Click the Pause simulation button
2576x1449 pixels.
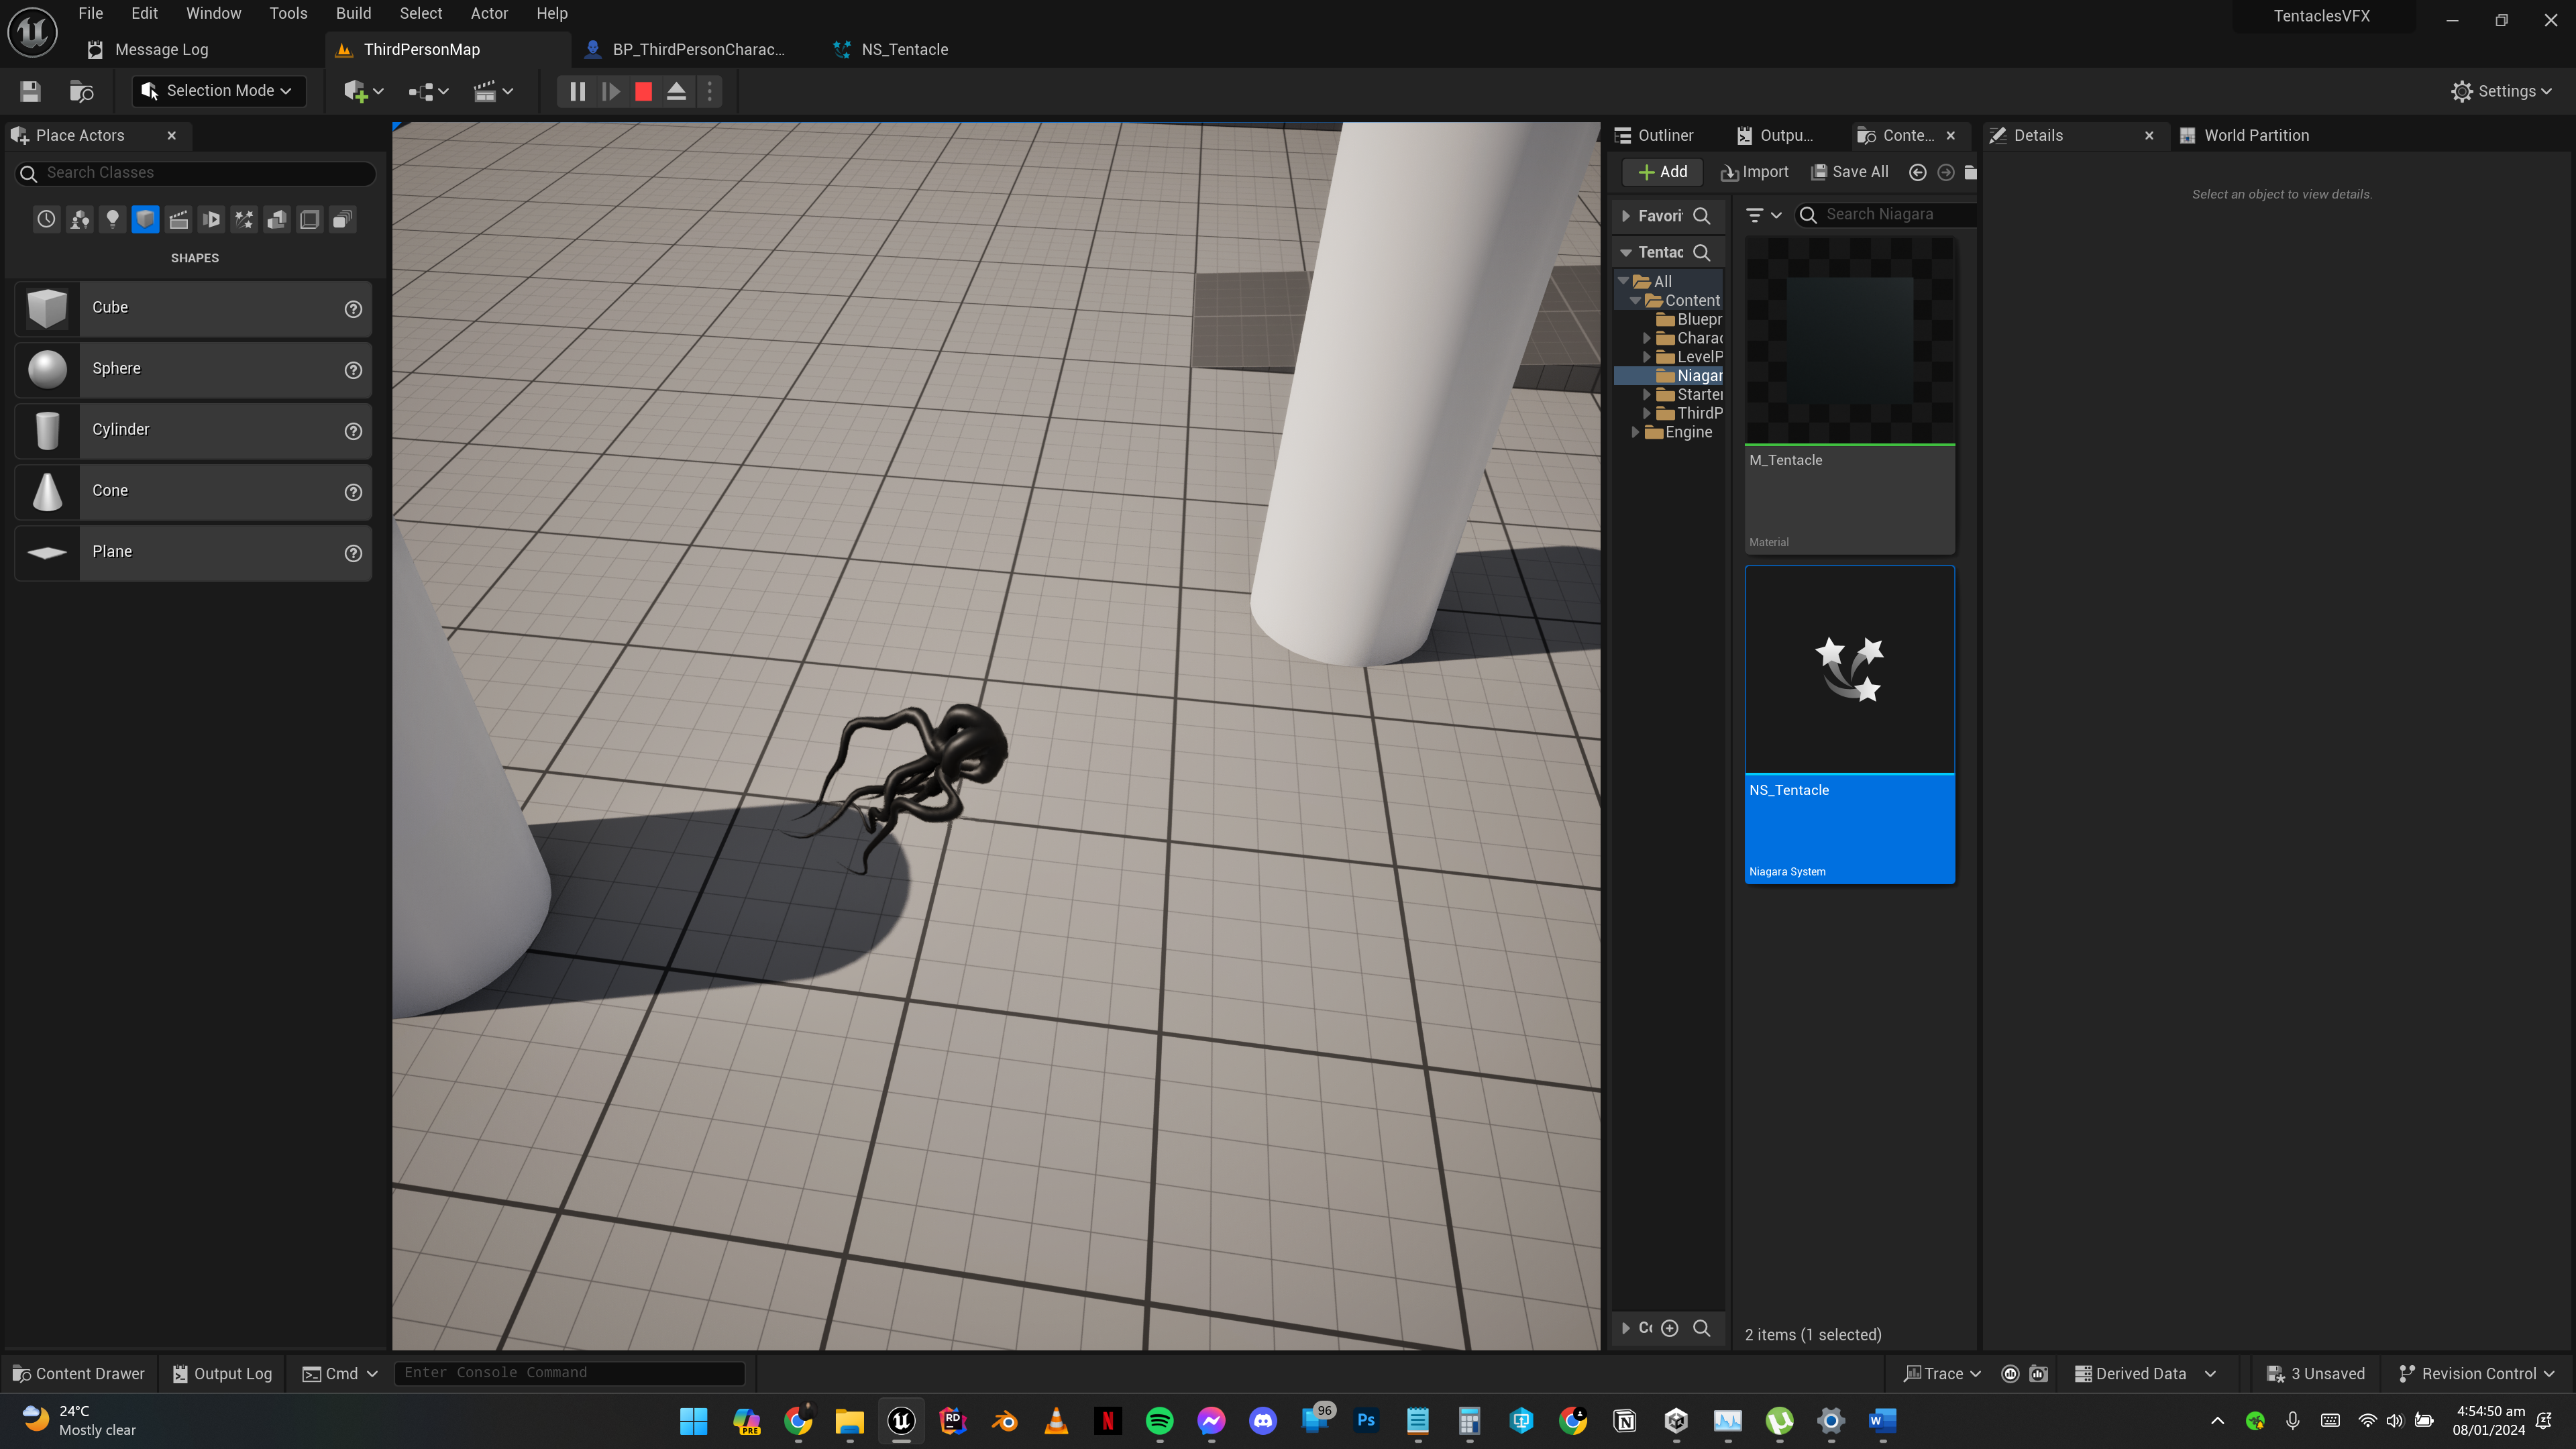[577, 91]
